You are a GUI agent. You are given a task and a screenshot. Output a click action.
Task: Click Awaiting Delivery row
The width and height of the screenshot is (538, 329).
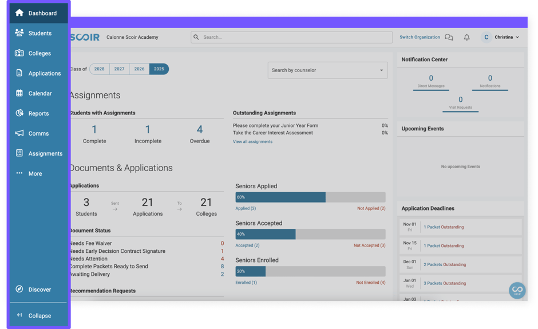tap(147, 274)
